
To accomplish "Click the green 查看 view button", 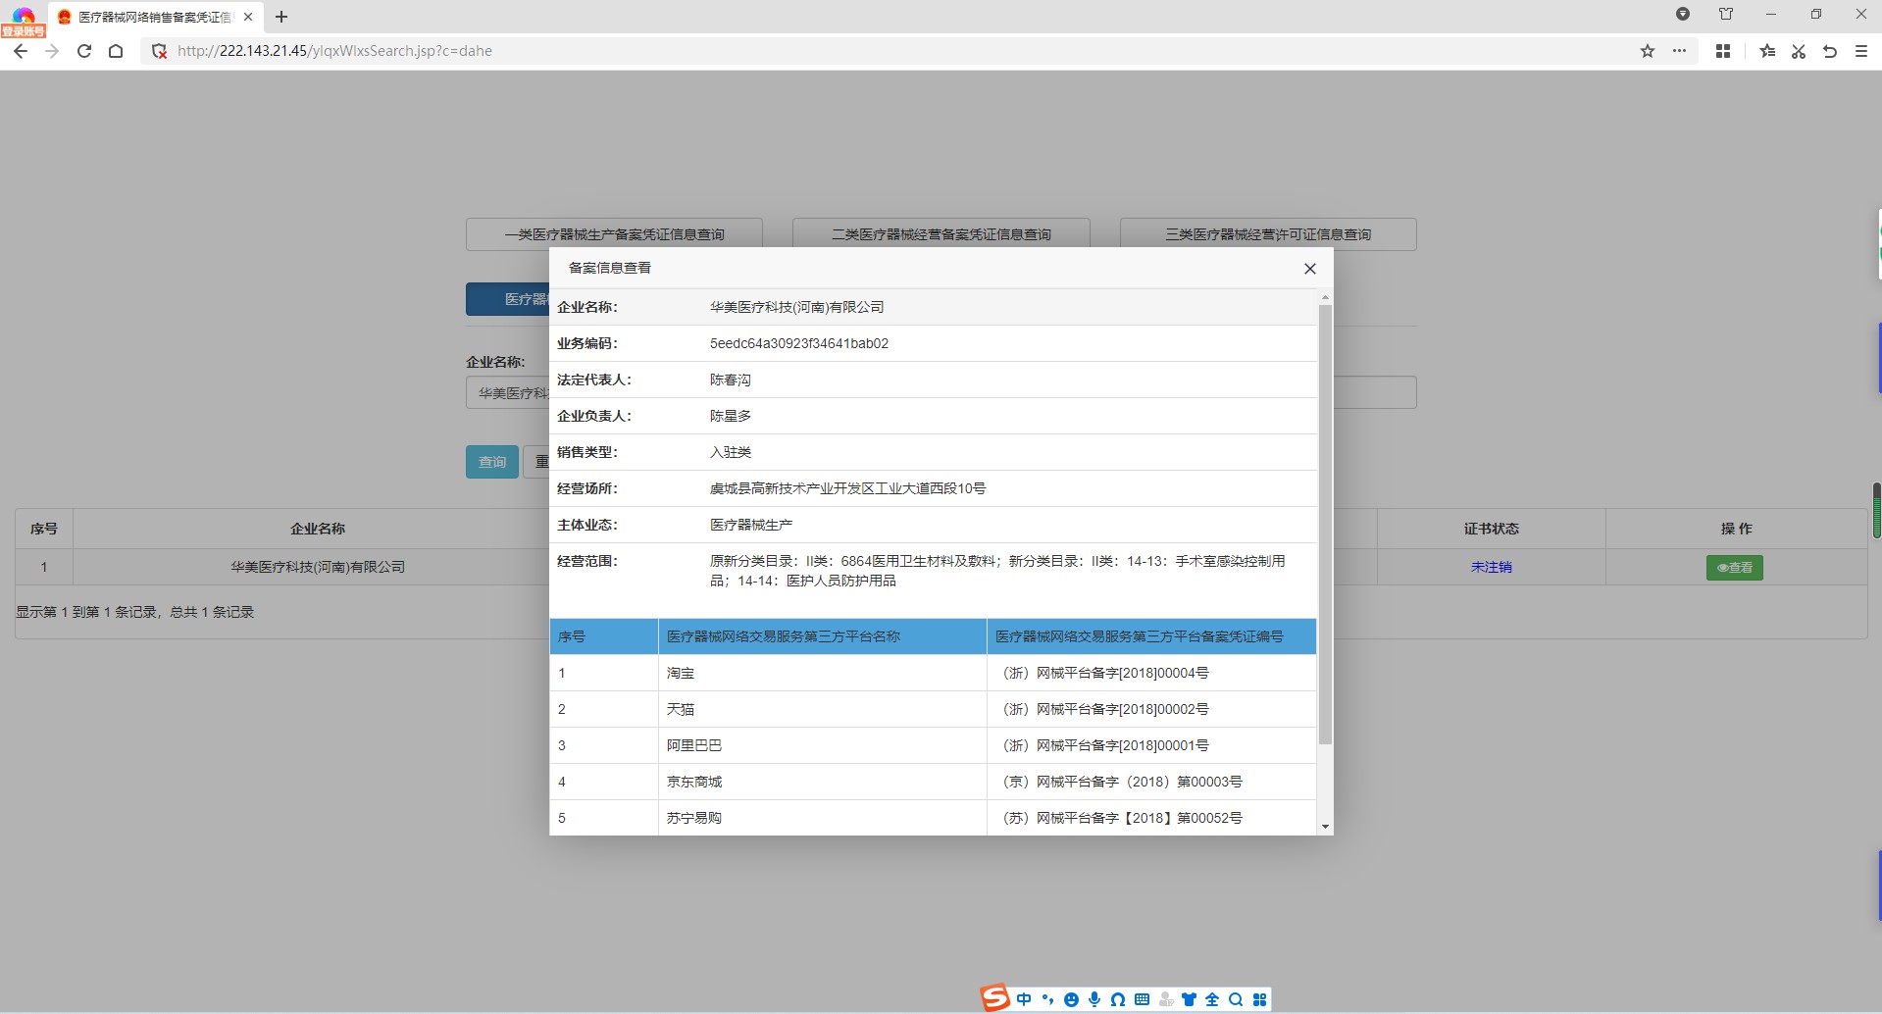I will tap(1735, 568).
